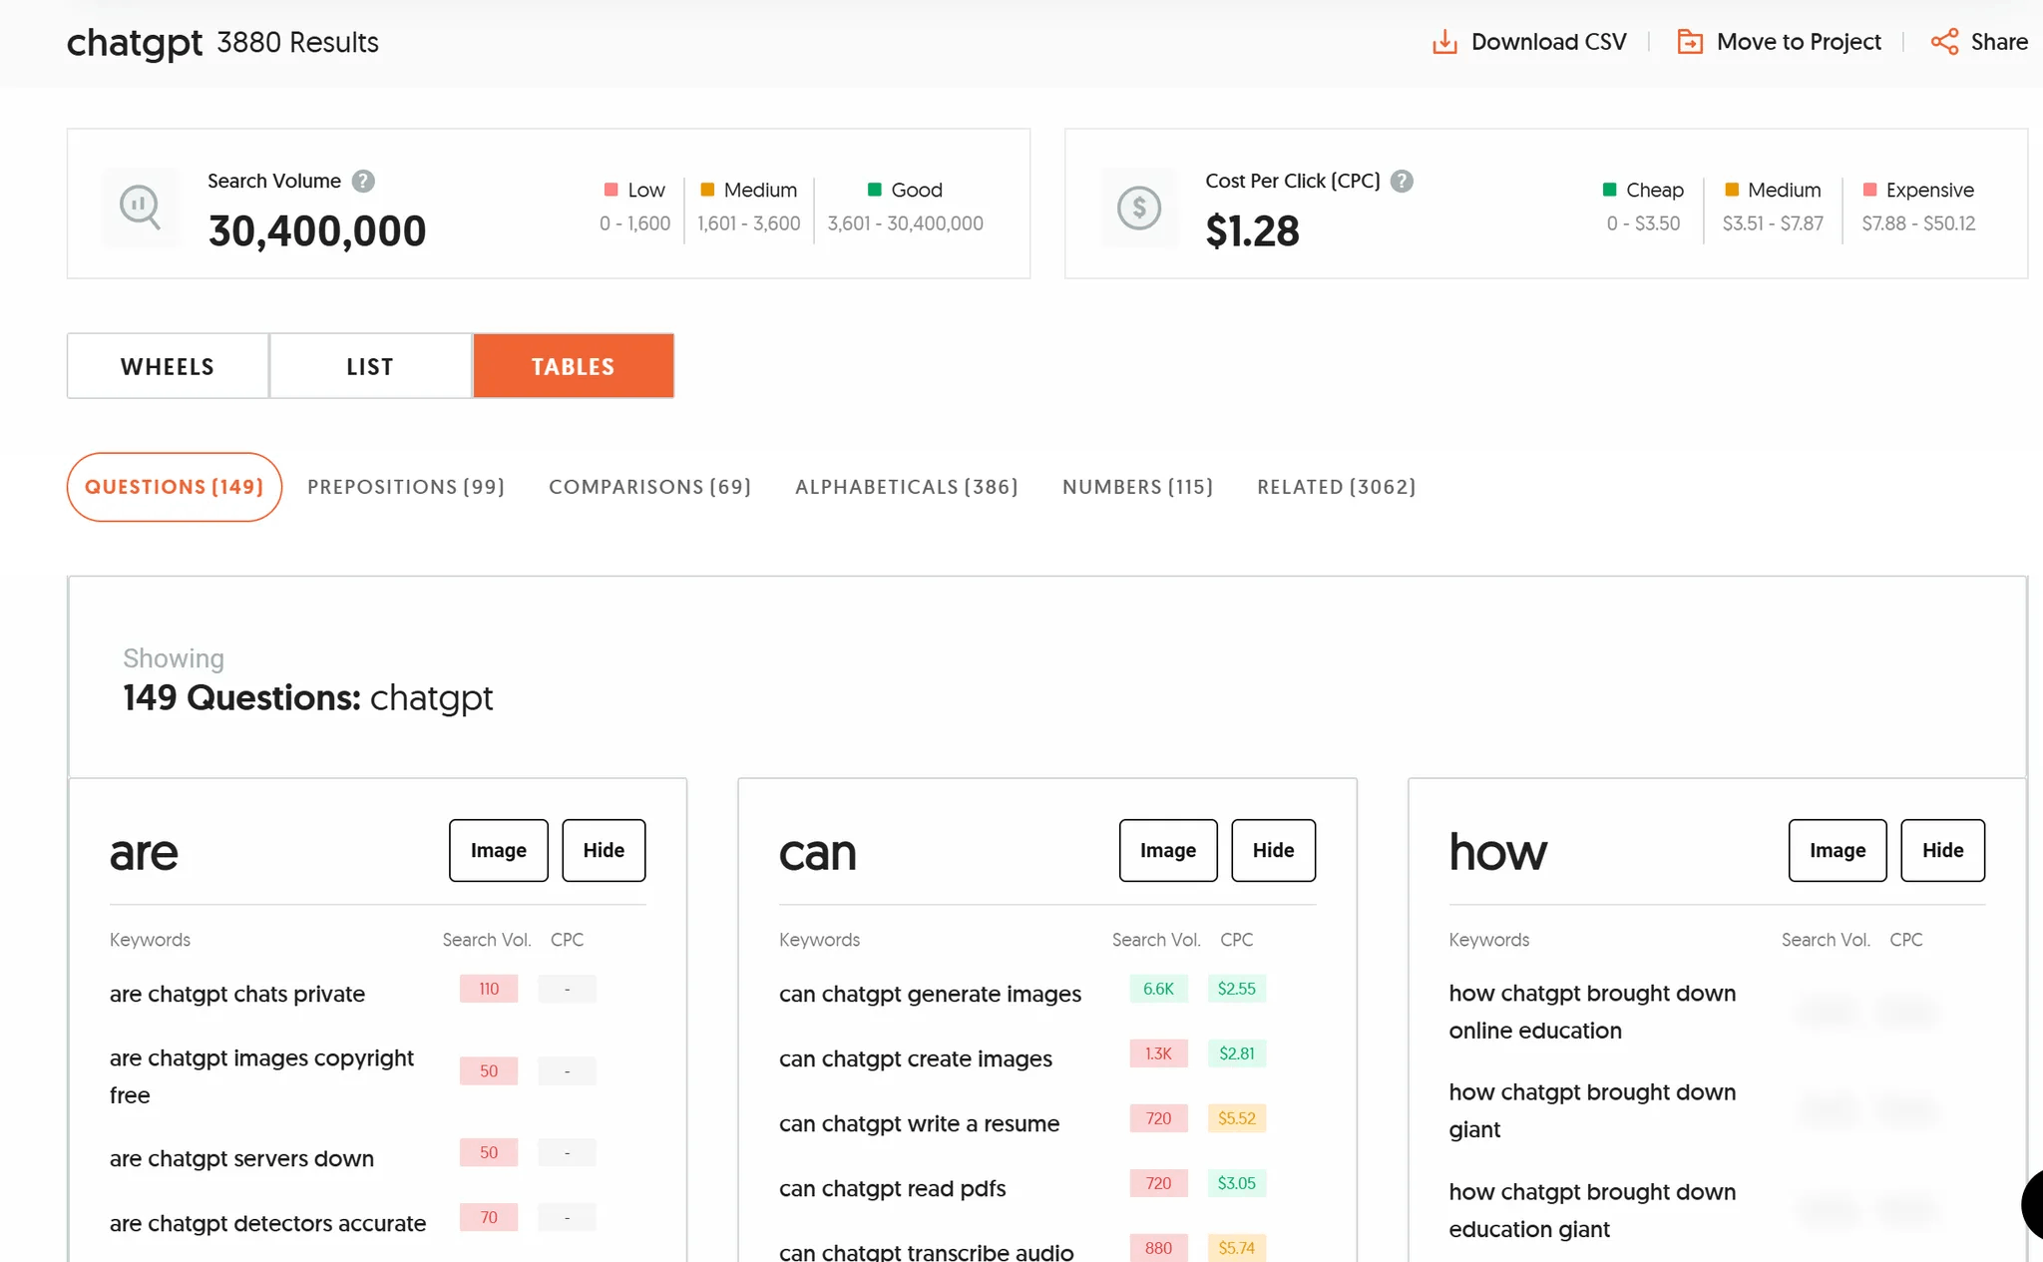The width and height of the screenshot is (2043, 1262).
Task: Click 'can chatgpt create images' keyword
Action: click(x=916, y=1058)
